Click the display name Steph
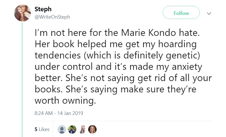 point(43,9)
